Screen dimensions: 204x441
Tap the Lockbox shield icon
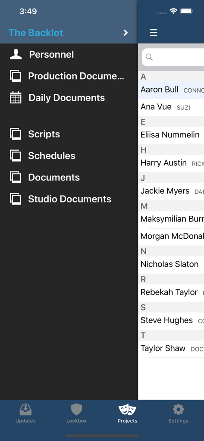[x=76, y=410]
